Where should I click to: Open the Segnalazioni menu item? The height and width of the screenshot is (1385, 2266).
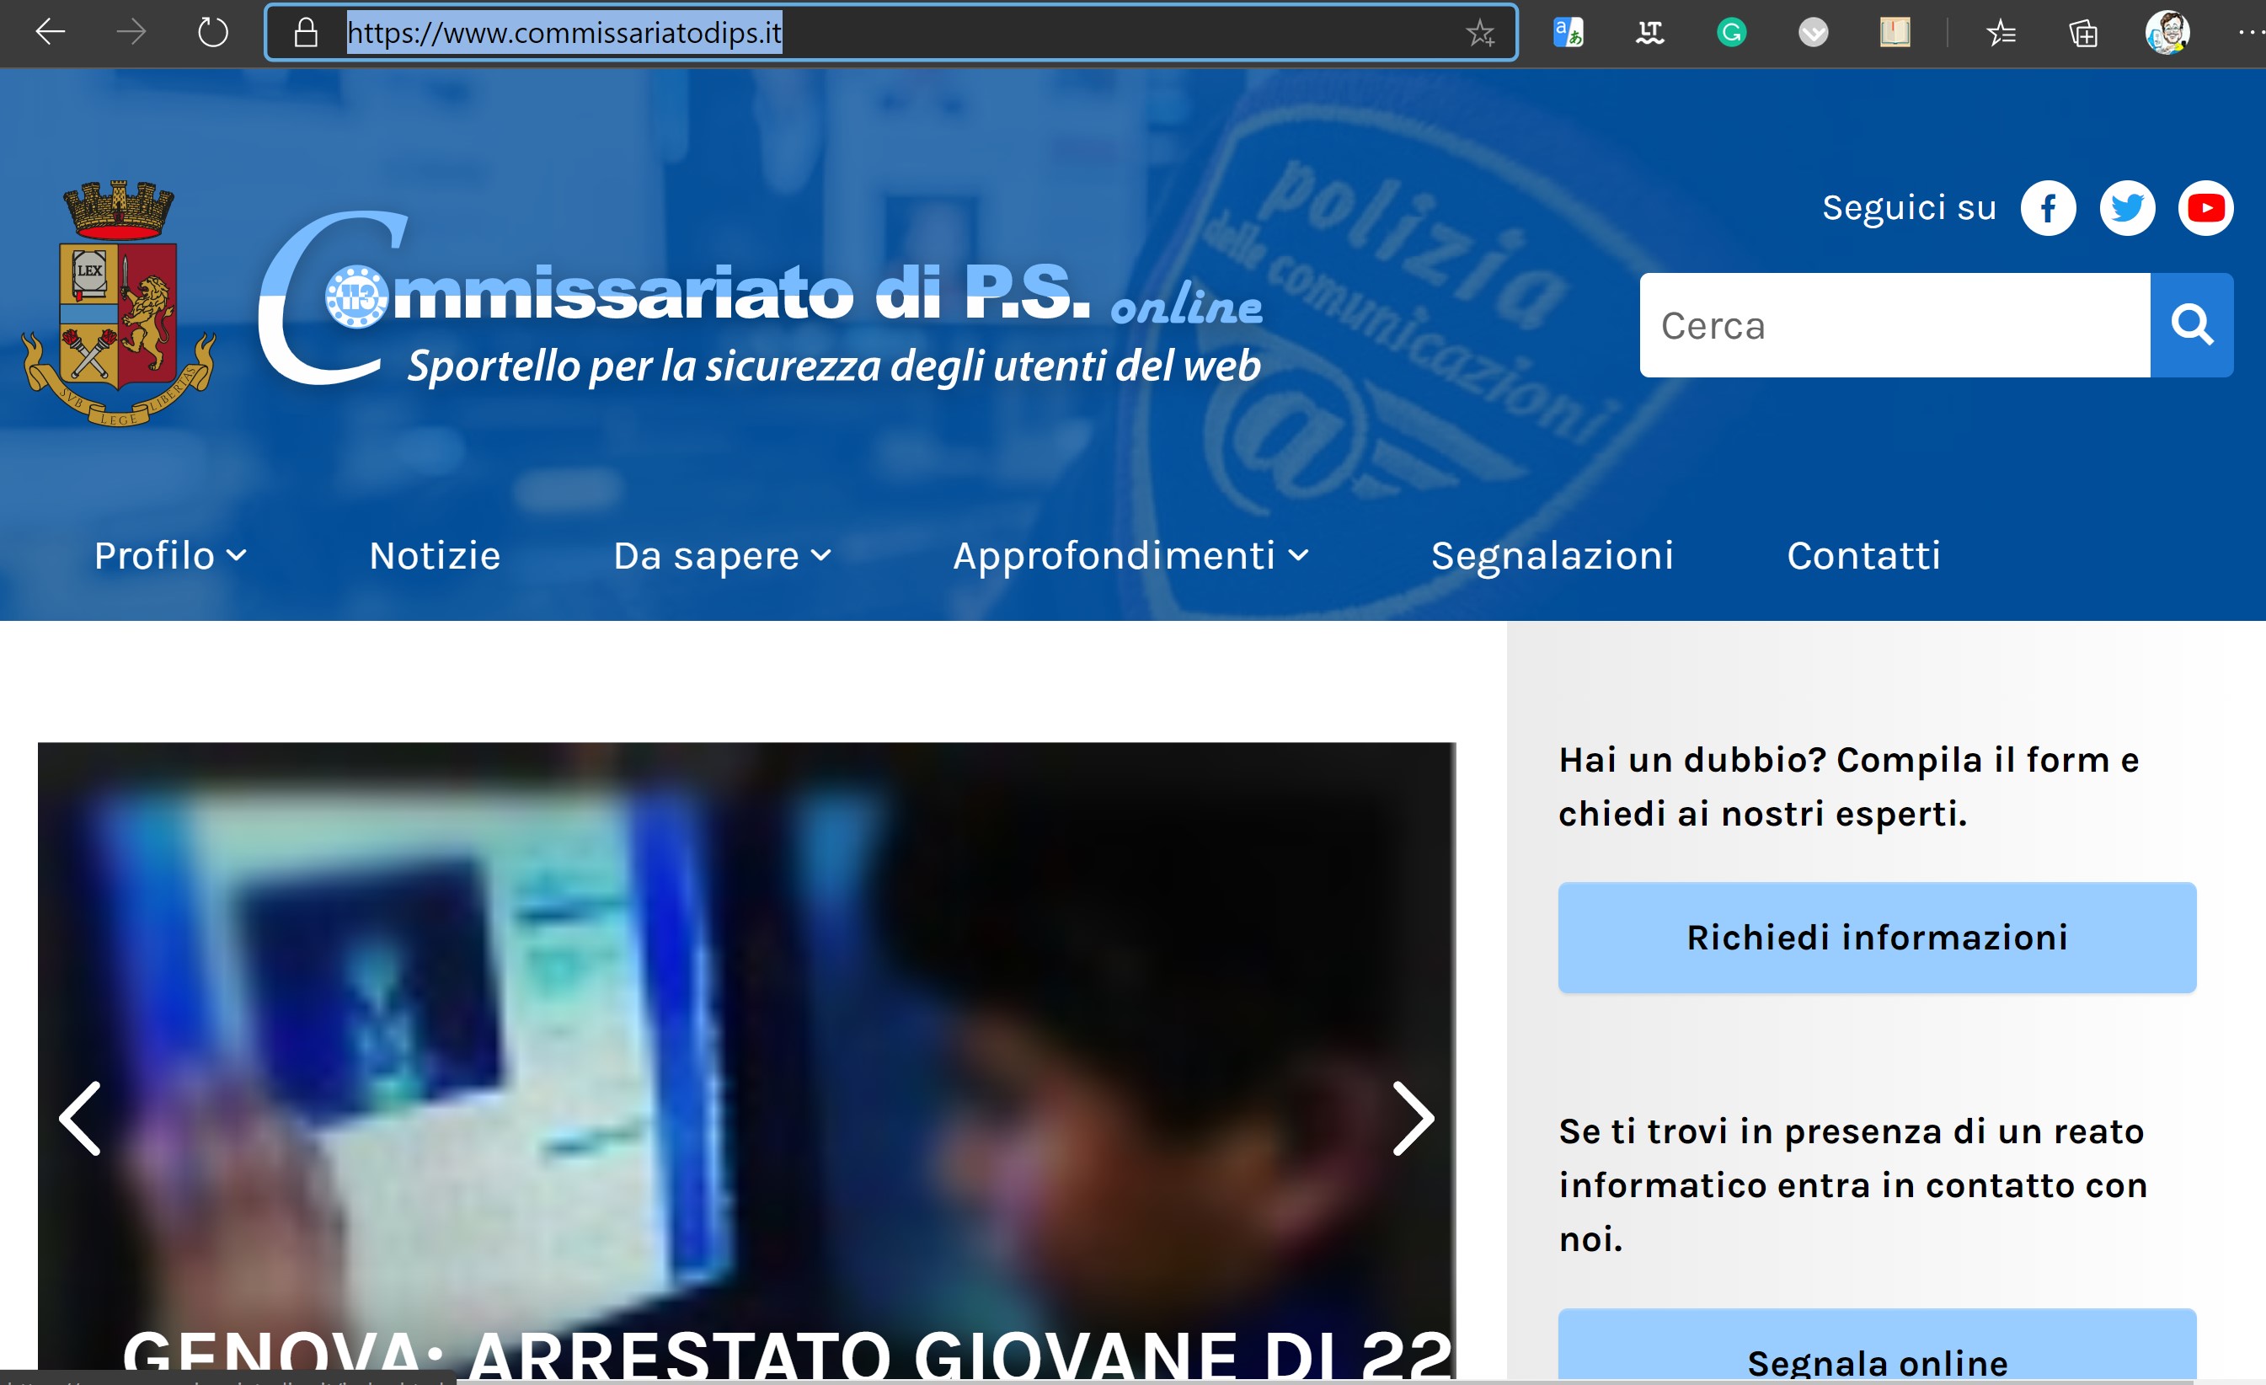(1552, 555)
